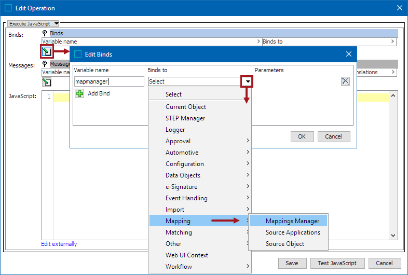The height and width of the screenshot is (275, 408).
Task: Click the Variable name text field
Action: click(109, 81)
